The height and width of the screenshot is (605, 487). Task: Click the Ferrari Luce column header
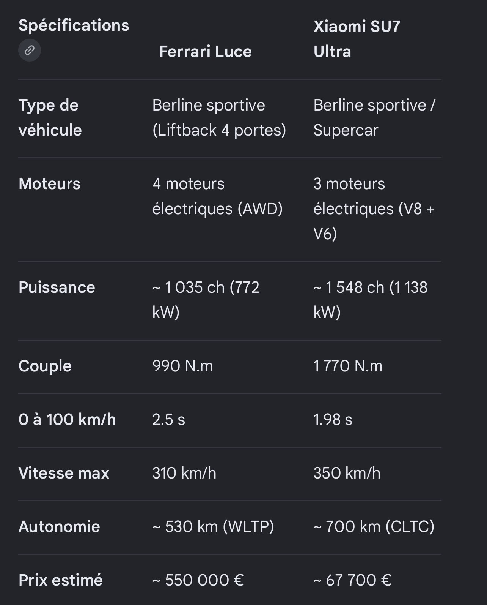point(206,51)
